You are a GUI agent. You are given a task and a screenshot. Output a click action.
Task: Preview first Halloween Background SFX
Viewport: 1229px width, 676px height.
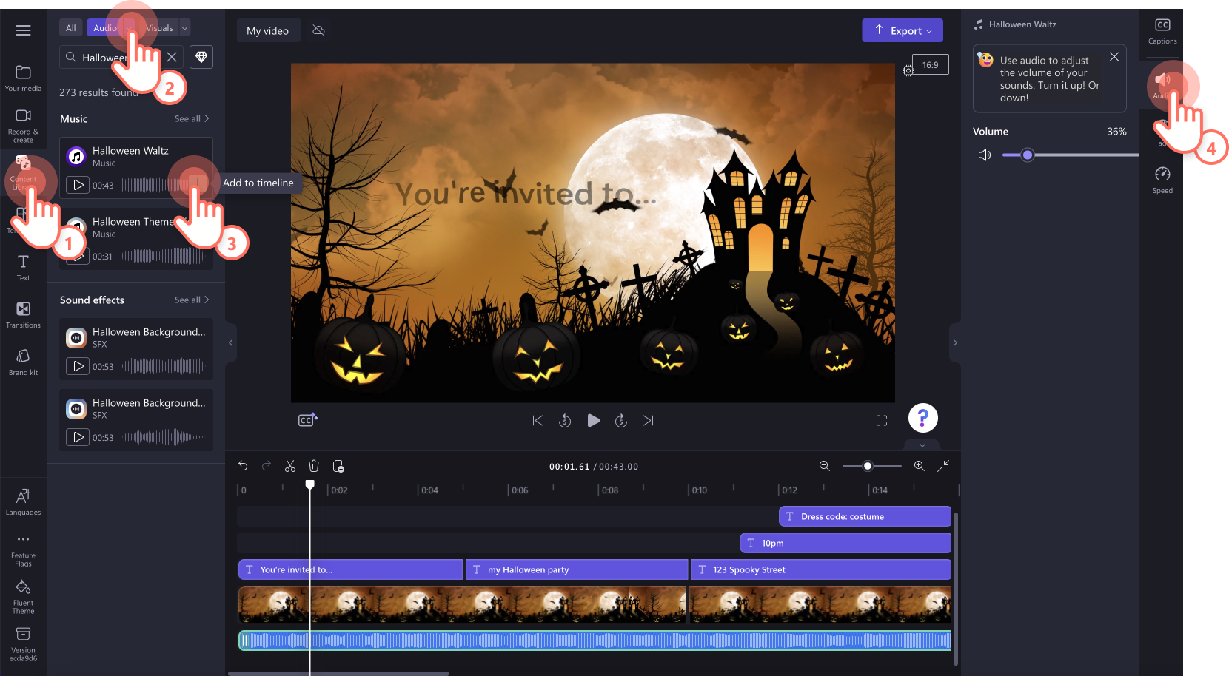click(78, 366)
